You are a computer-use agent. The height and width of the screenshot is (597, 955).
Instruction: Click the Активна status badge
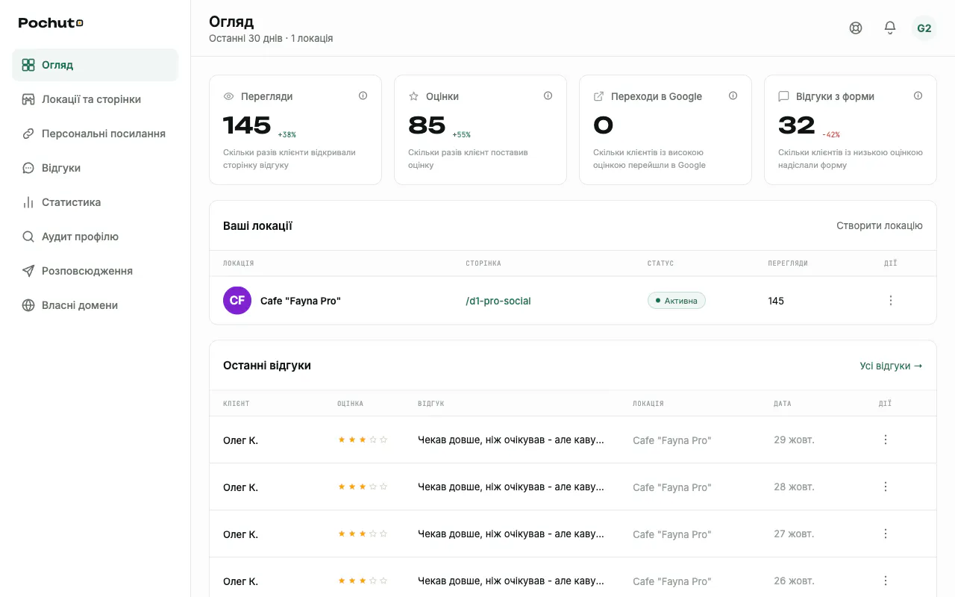click(676, 301)
